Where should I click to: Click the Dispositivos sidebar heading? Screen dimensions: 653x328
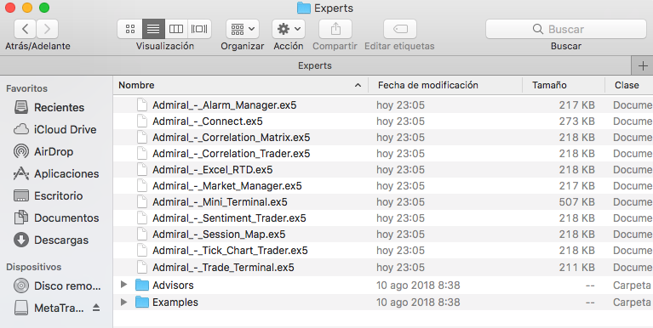34,267
